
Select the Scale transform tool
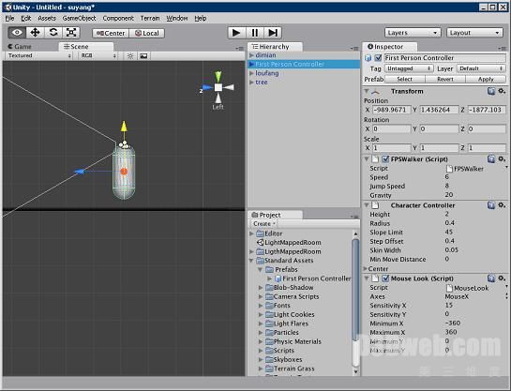71,32
